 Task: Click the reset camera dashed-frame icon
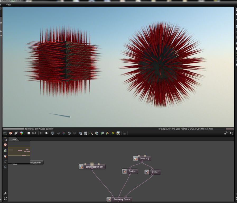coord(16,133)
